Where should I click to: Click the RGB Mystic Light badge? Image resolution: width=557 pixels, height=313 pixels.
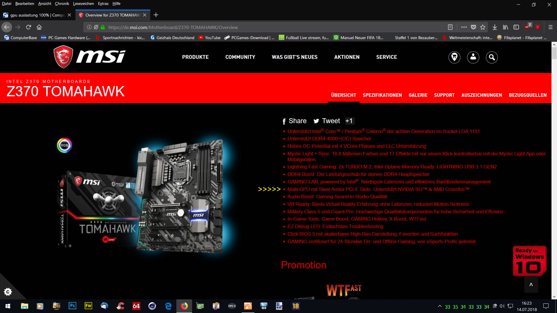[64, 145]
